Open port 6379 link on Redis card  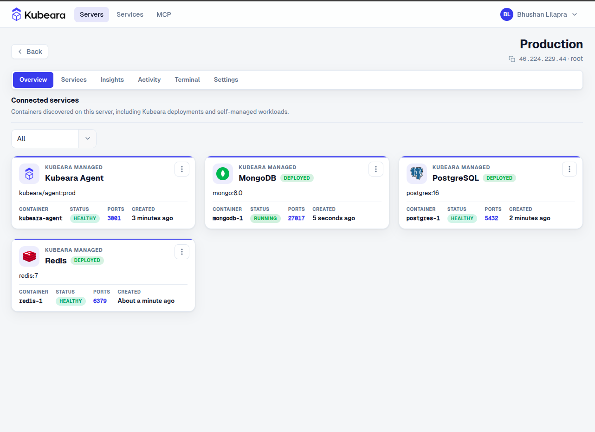[x=100, y=301]
